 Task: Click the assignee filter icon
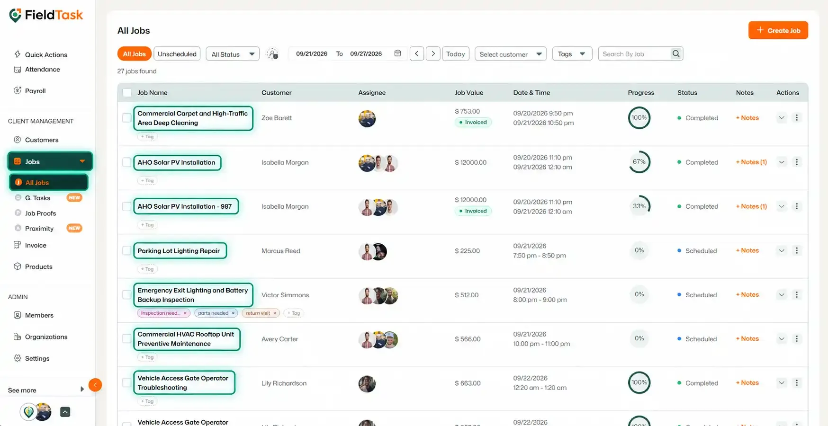click(x=272, y=54)
